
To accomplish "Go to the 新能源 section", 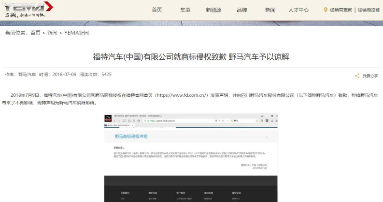I will point(213,10).
